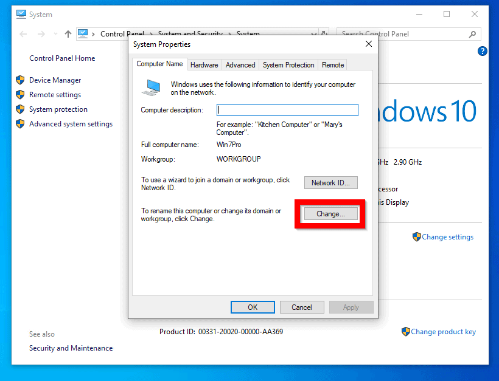Click Control Panel in the address breadcrumb
This screenshot has height=381, width=499.
[122, 34]
